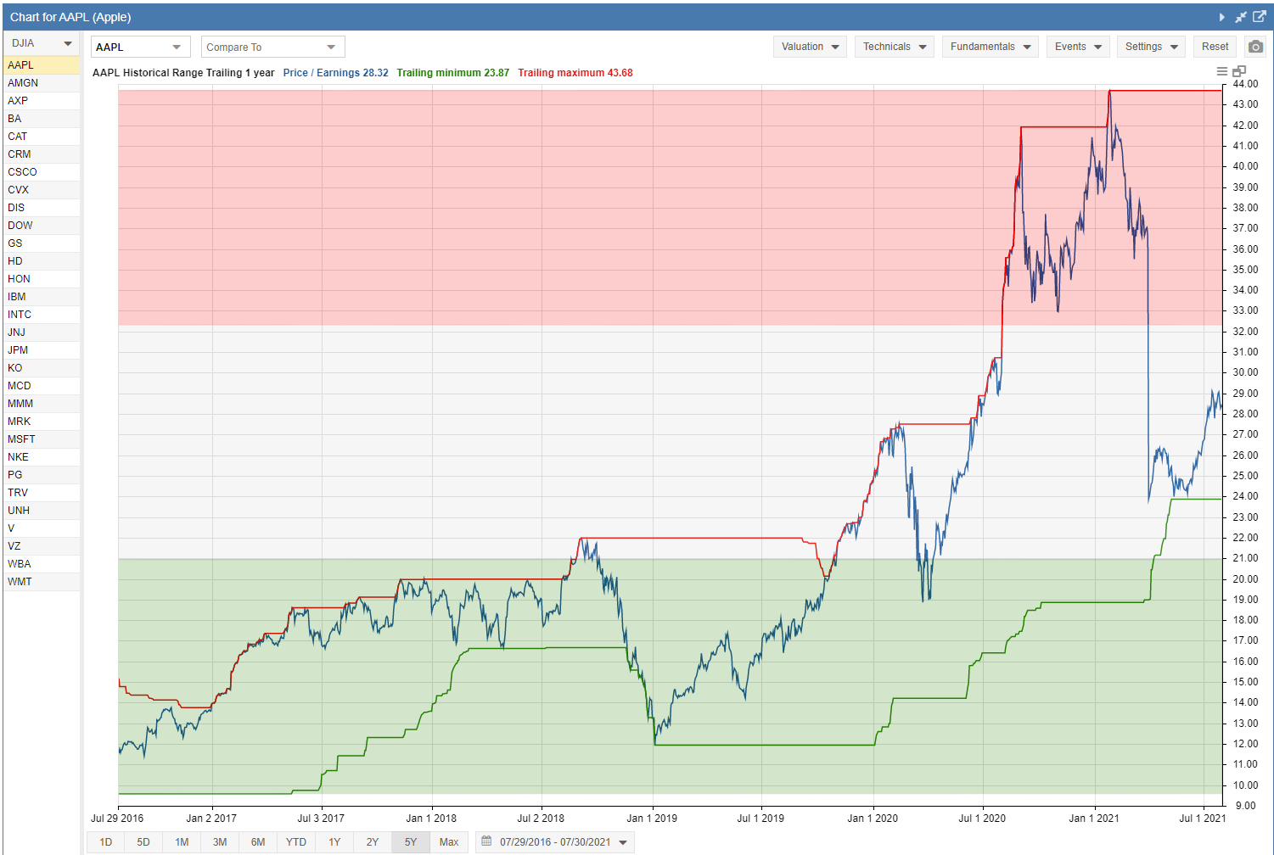This screenshot has width=1274, height=855.
Task: Open the Valuation menu
Action: point(811,47)
